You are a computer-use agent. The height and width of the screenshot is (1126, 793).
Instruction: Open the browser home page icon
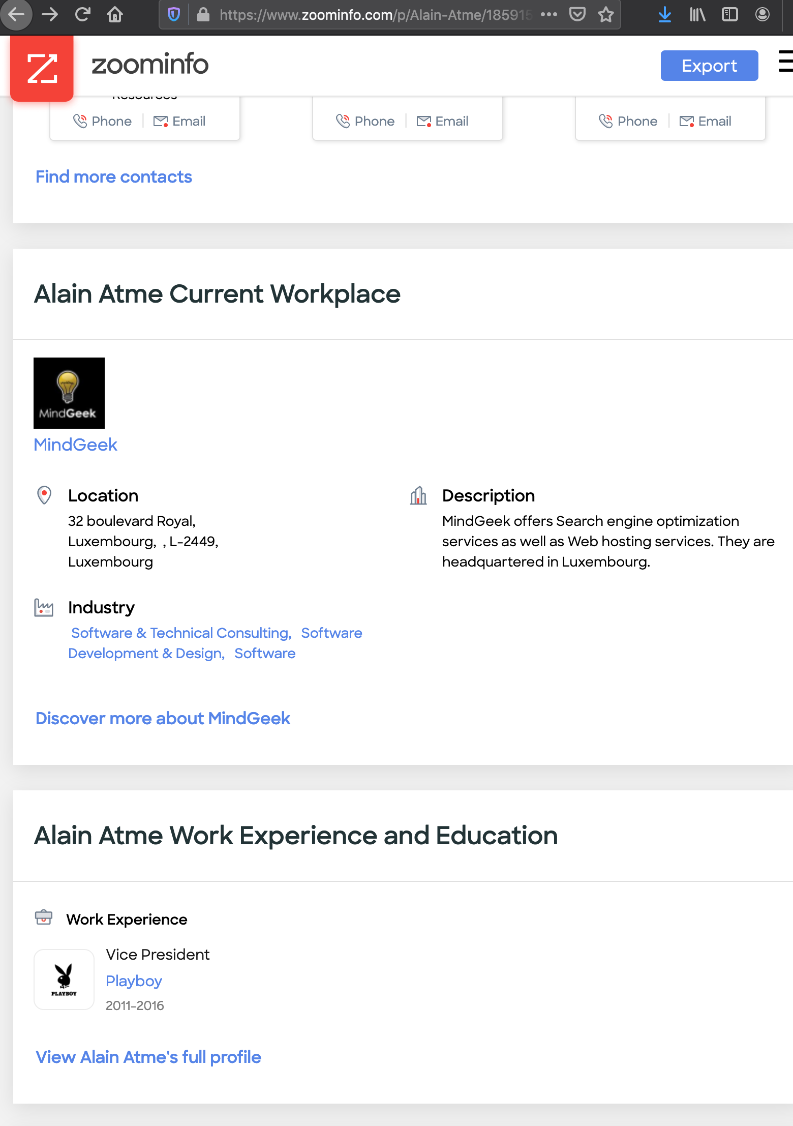(115, 14)
